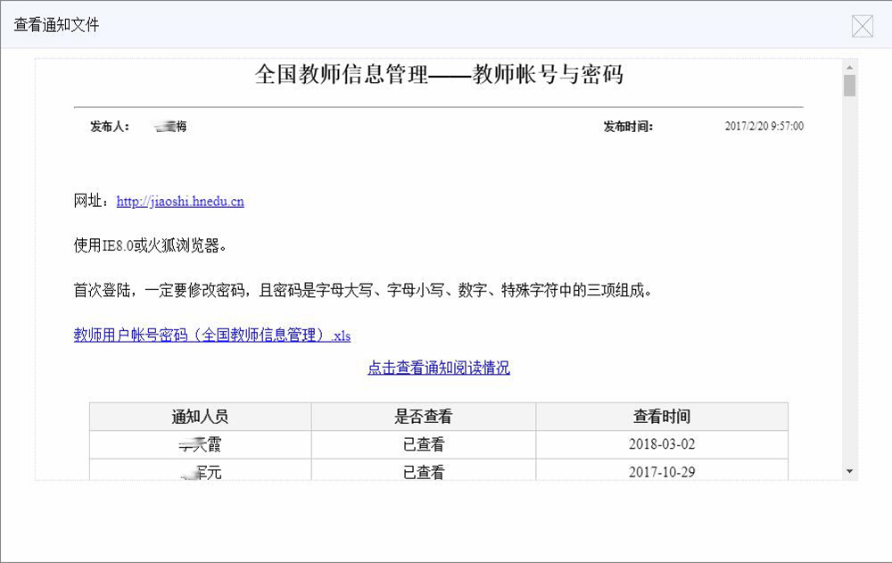
Task: Click 已查看 status in the second row
Action: pyautogui.click(x=423, y=472)
